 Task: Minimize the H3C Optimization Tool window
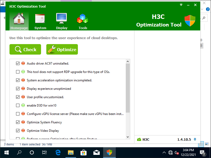click(x=188, y=5)
